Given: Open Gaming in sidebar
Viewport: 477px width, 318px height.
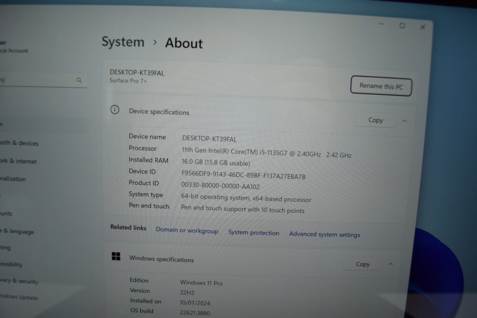Looking at the screenshot, I should coord(5,248).
